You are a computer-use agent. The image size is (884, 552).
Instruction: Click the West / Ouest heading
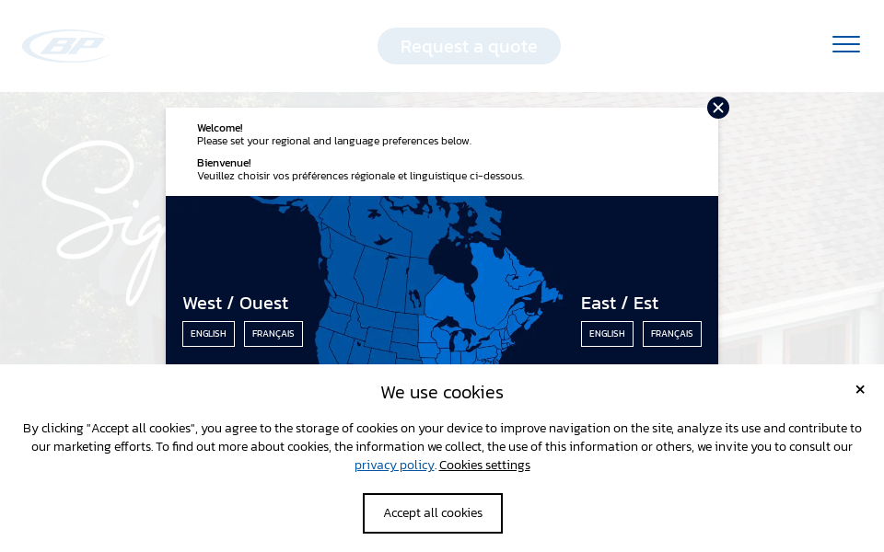pyautogui.click(x=236, y=303)
